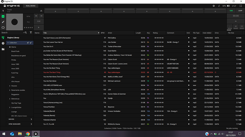Toggle the DUAL DECKS view
Image resolution: width=245 pixels, height=137 pixels.
pyautogui.click(x=31, y=6)
